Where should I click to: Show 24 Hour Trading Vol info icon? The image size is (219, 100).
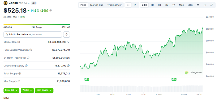28,58
